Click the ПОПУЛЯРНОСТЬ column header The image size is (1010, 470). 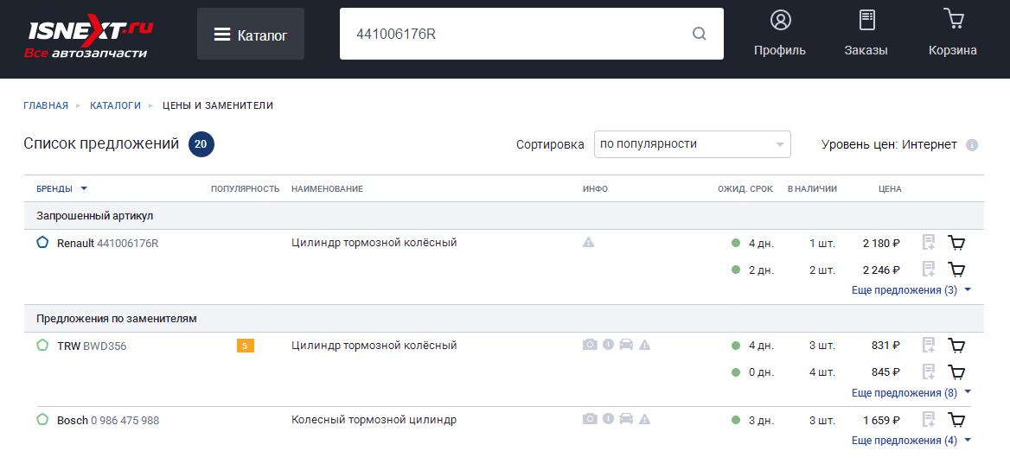click(x=246, y=188)
